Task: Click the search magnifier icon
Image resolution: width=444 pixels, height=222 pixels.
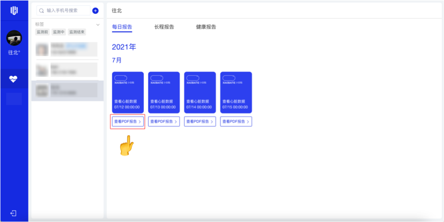Action: 41,10
